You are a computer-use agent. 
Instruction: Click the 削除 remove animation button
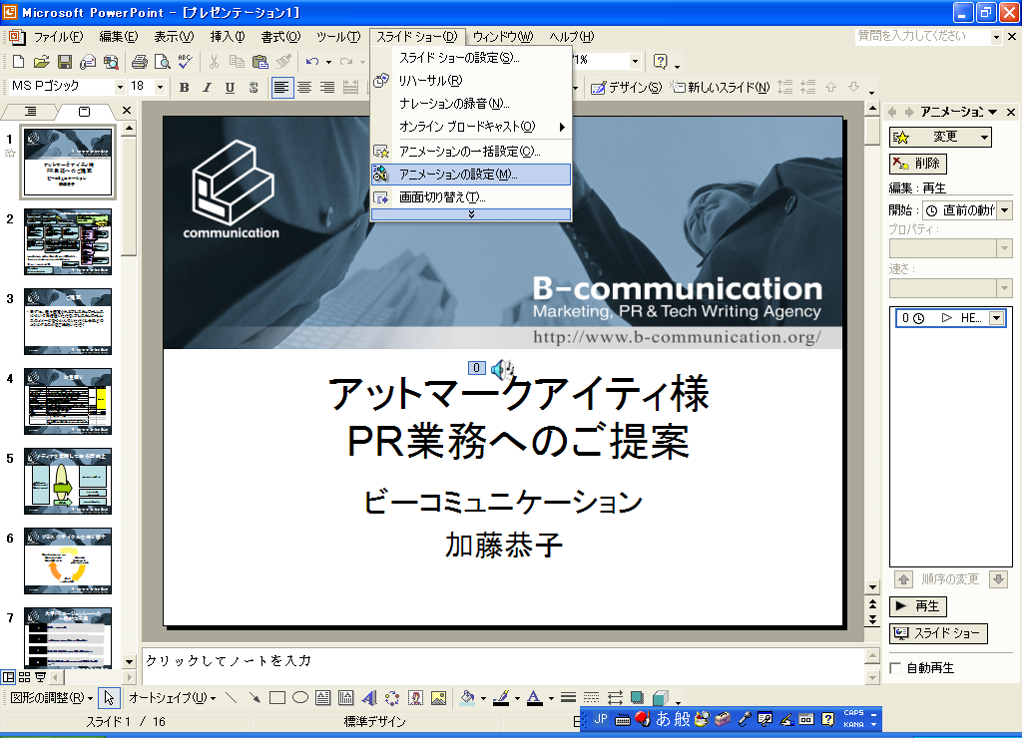(x=917, y=164)
